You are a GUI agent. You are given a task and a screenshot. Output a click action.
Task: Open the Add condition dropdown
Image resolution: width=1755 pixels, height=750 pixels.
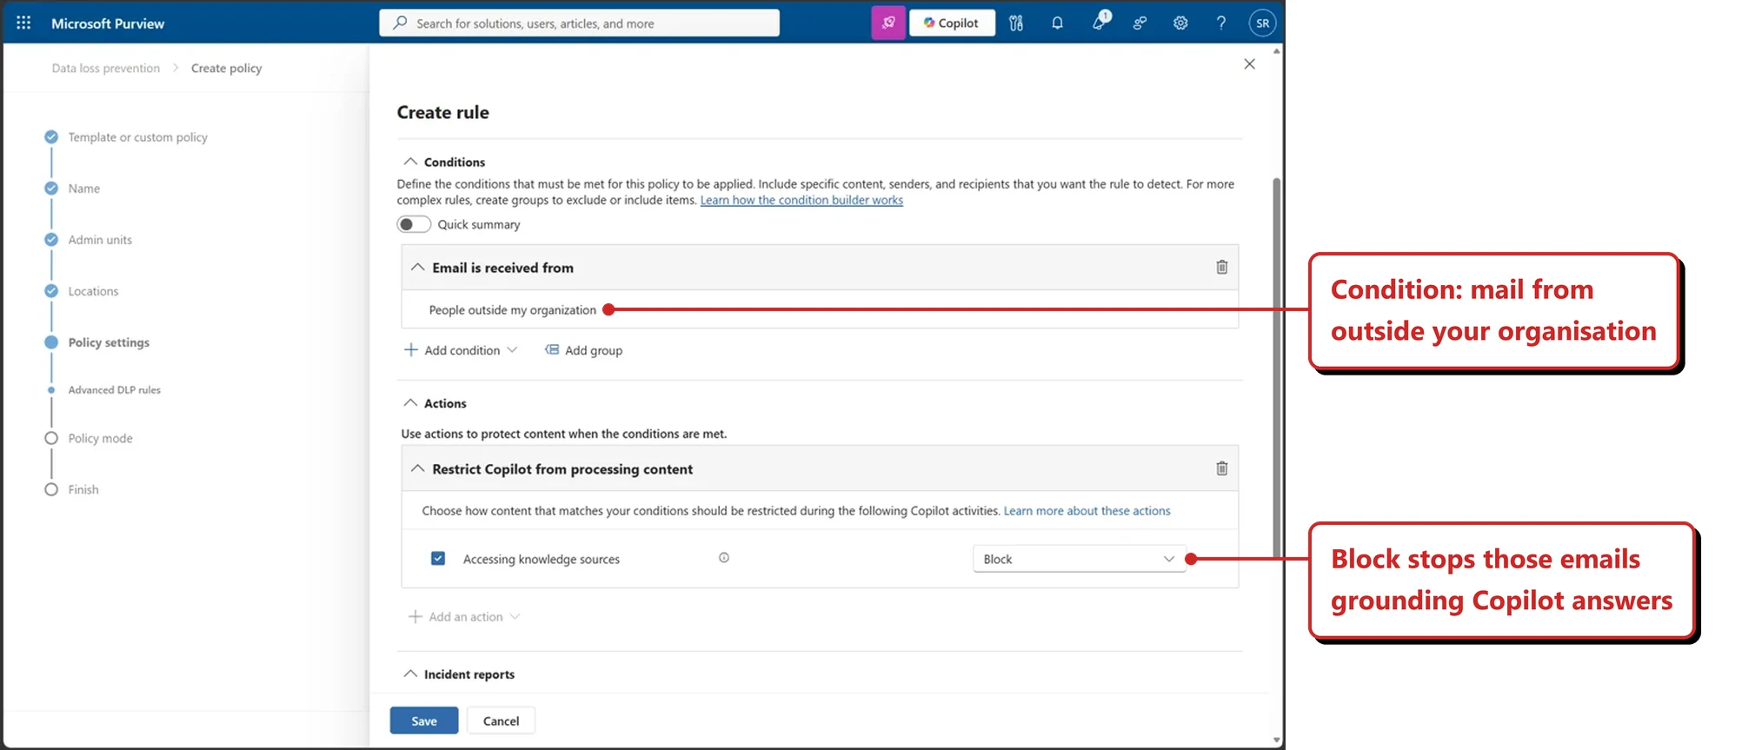coord(461,350)
